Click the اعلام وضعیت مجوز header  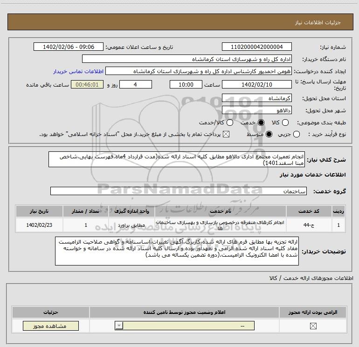pyautogui.click(x=184, y=312)
